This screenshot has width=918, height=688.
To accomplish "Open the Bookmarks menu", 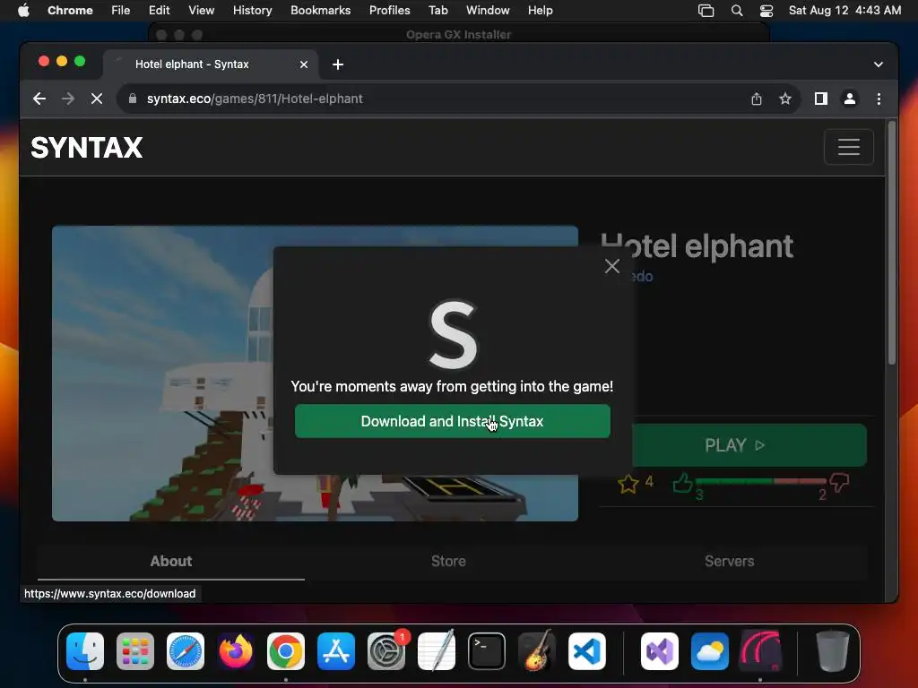I will [320, 11].
